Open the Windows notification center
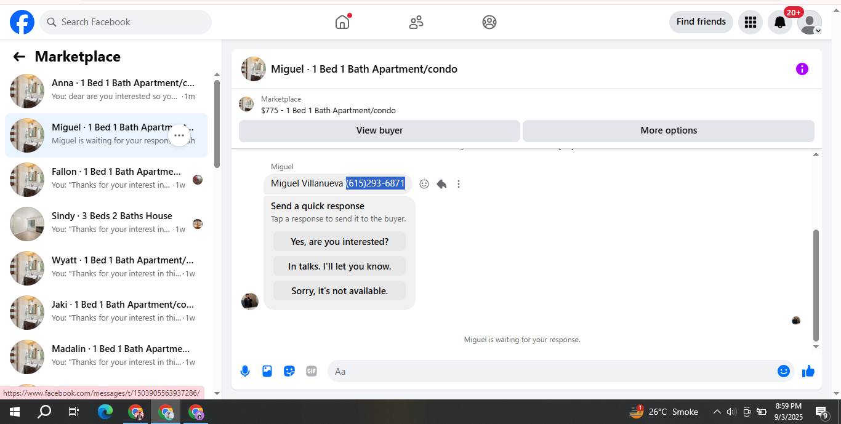This screenshot has width=841, height=424. pos(822,412)
